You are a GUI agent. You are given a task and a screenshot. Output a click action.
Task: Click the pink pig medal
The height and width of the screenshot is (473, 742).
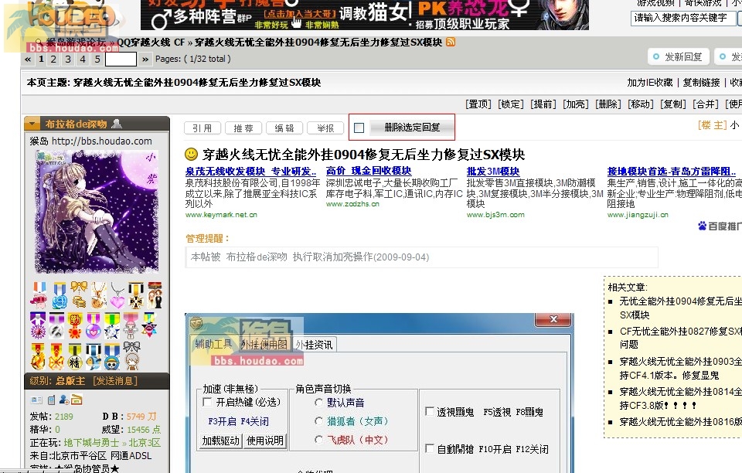[39, 295]
